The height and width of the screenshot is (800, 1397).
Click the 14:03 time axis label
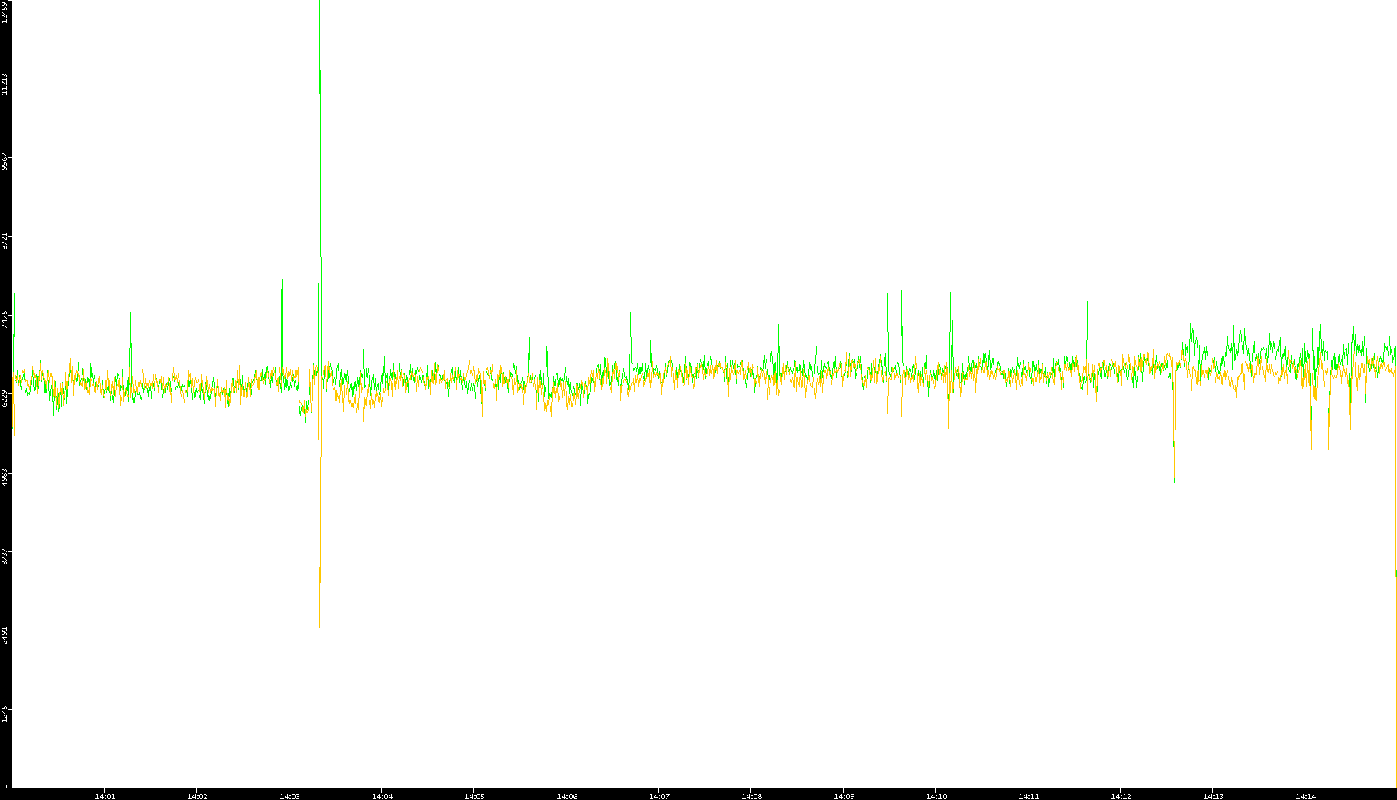click(289, 795)
